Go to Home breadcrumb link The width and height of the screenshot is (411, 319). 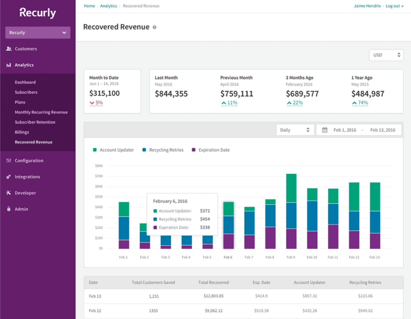pyautogui.click(x=89, y=6)
